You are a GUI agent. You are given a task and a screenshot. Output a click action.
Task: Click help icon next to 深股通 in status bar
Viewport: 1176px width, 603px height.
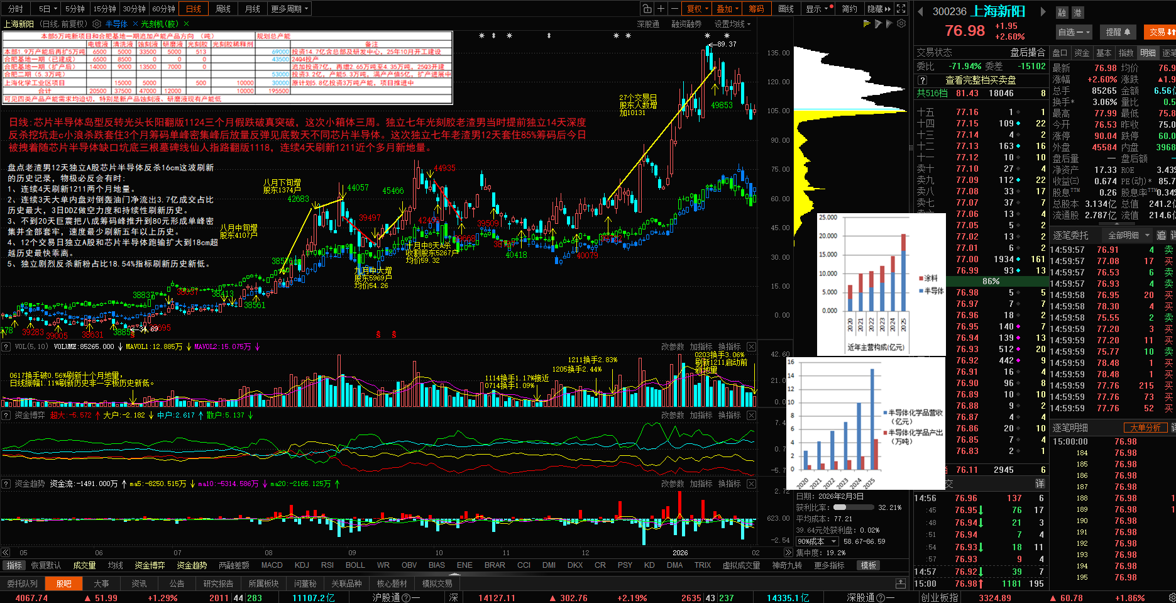coord(880,598)
